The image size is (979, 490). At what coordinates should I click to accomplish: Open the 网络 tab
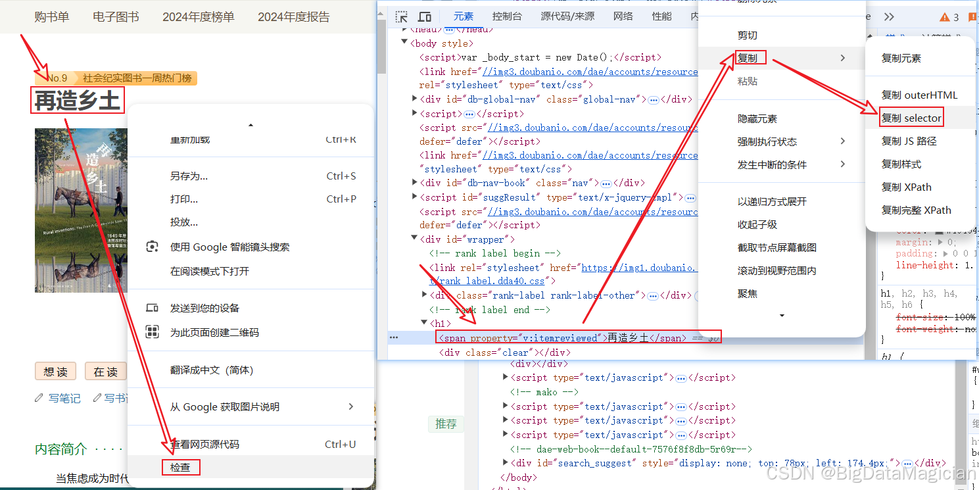tap(623, 16)
